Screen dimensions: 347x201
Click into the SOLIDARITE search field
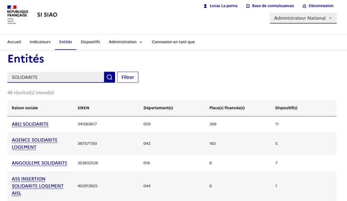[55, 77]
